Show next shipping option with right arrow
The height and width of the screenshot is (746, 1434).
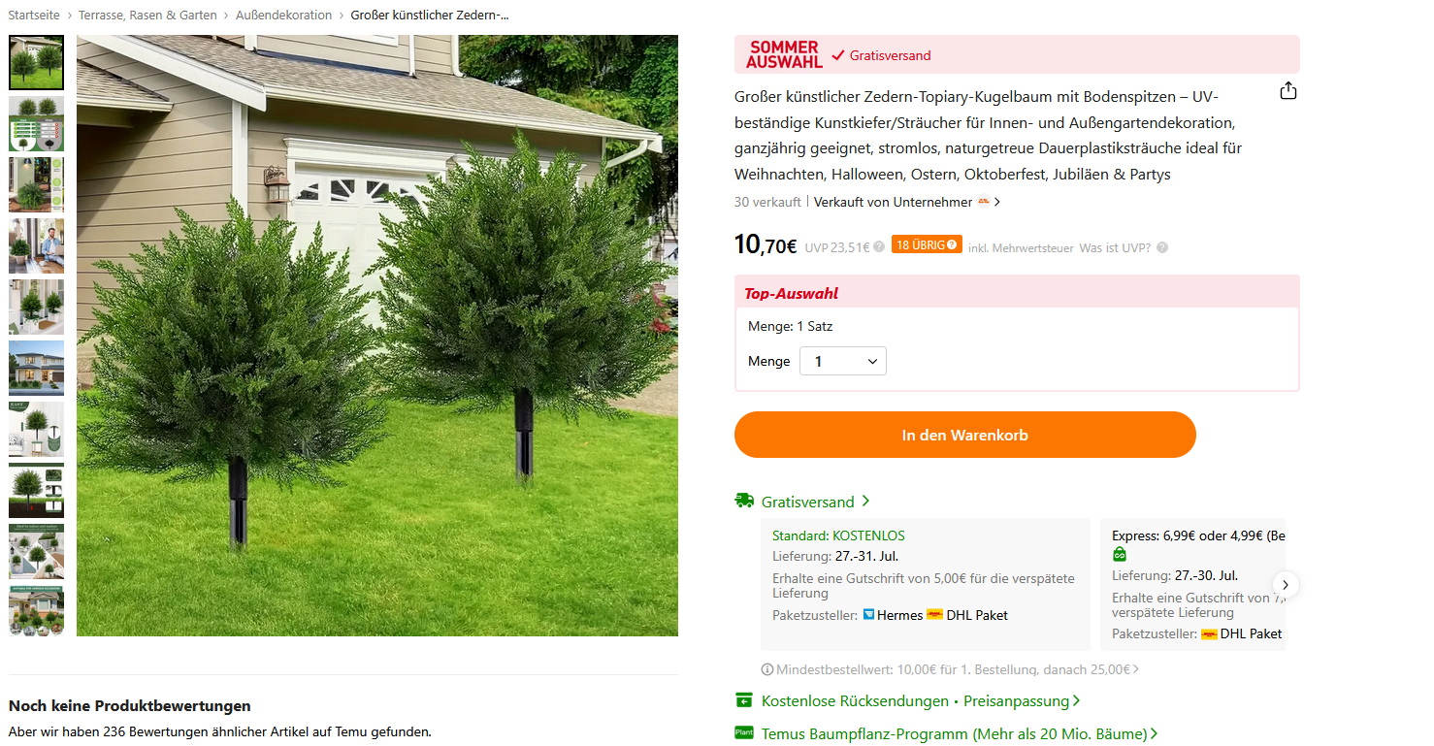click(x=1286, y=585)
